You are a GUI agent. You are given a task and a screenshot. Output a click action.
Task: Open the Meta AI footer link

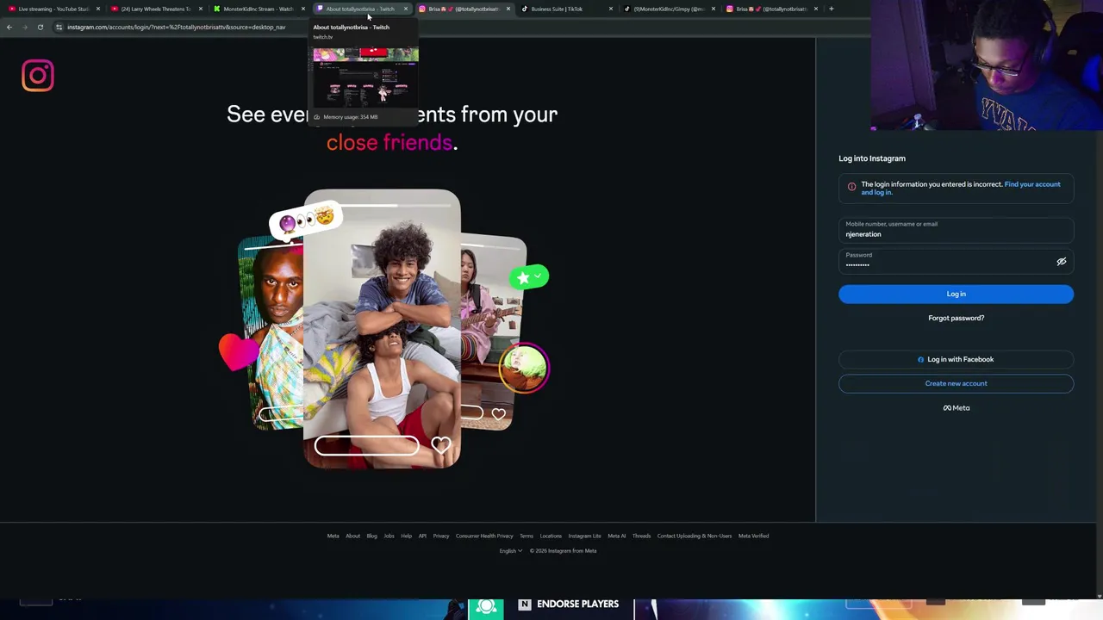tap(617, 536)
